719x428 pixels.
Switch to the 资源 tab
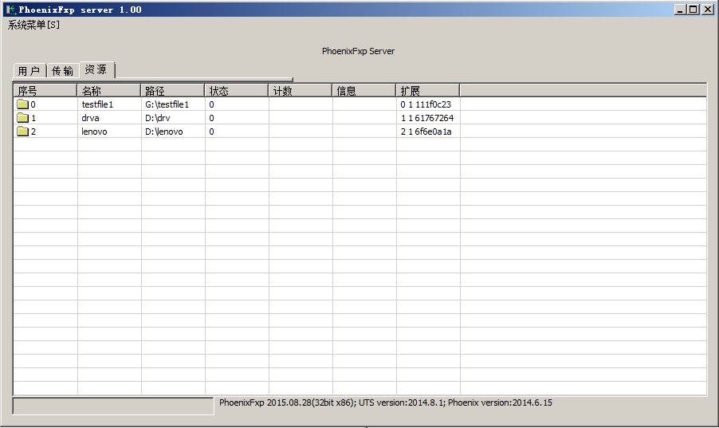pos(96,69)
